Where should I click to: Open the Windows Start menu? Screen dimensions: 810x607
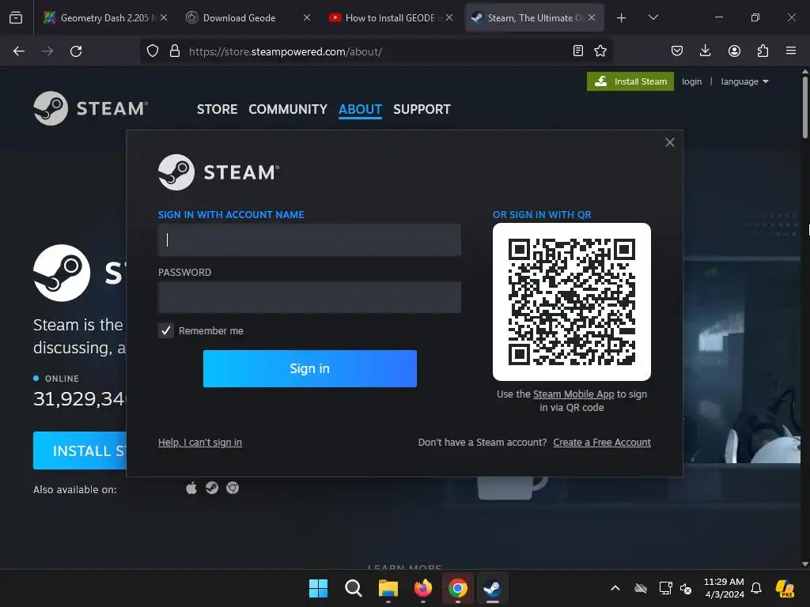[318, 588]
